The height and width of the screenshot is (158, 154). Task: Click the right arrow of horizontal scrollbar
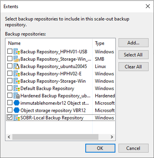pyautogui.click(x=112, y=137)
